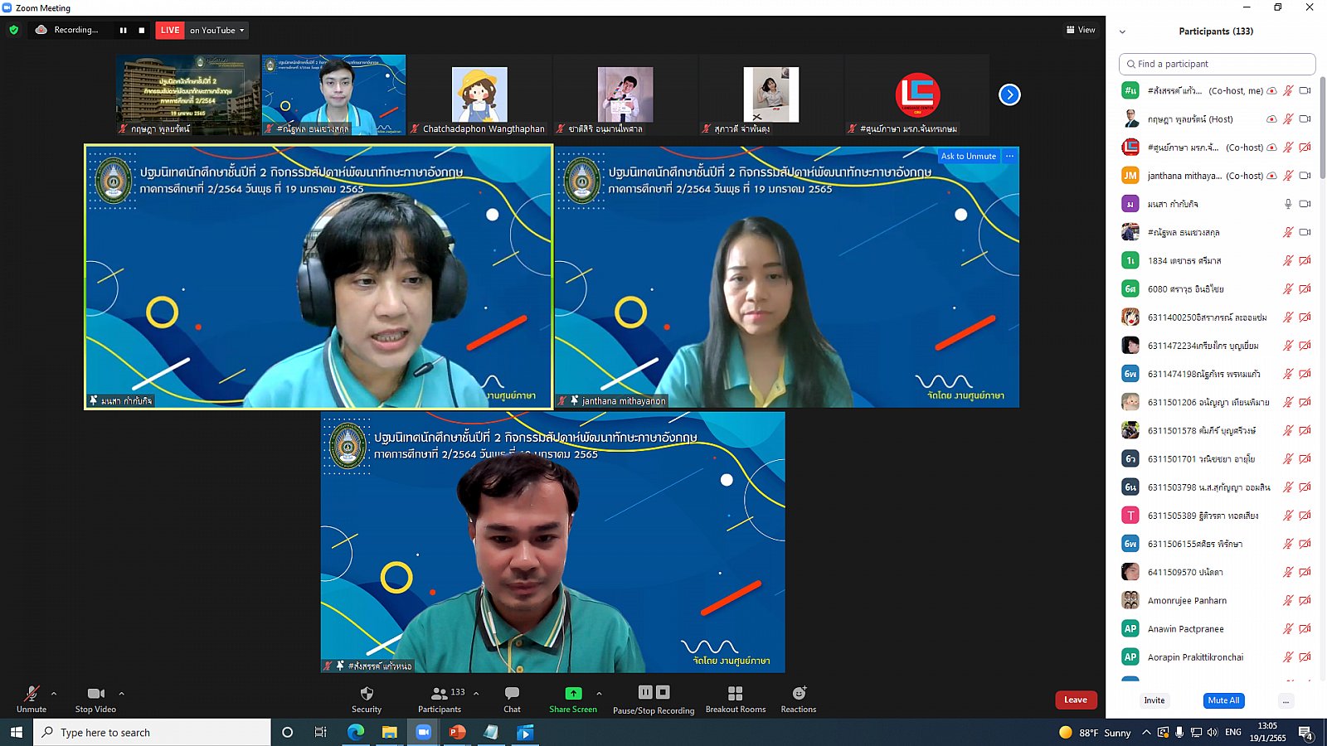The width and height of the screenshot is (1327, 746).
Task: Open the Security shield options
Action: click(367, 699)
